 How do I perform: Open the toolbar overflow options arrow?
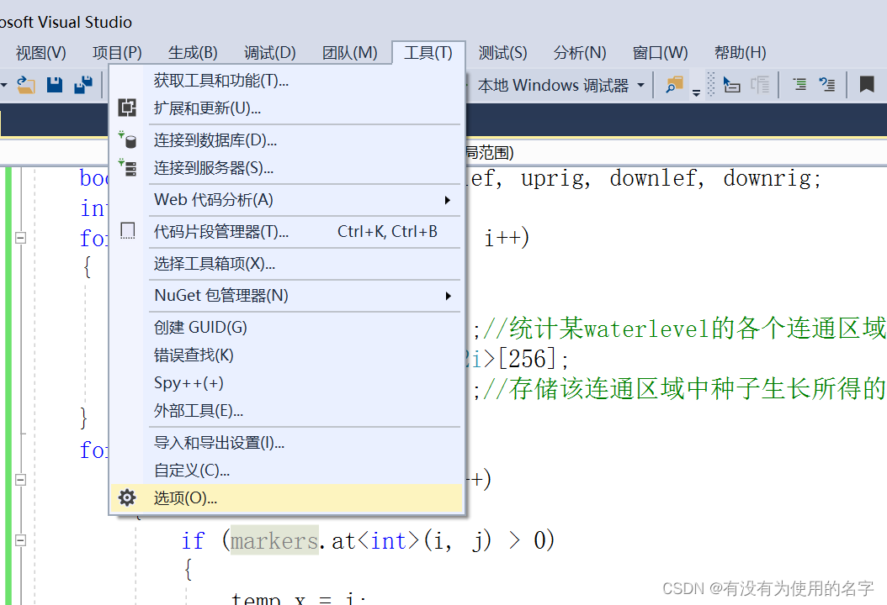(696, 93)
